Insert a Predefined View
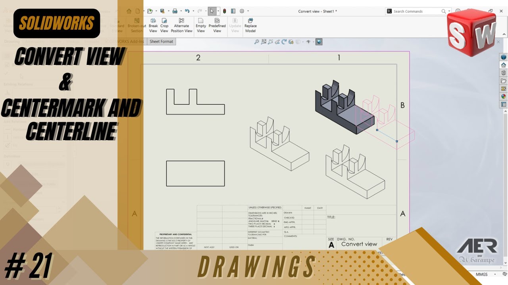This screenshot has width=508, height=285. pos(217,25)
